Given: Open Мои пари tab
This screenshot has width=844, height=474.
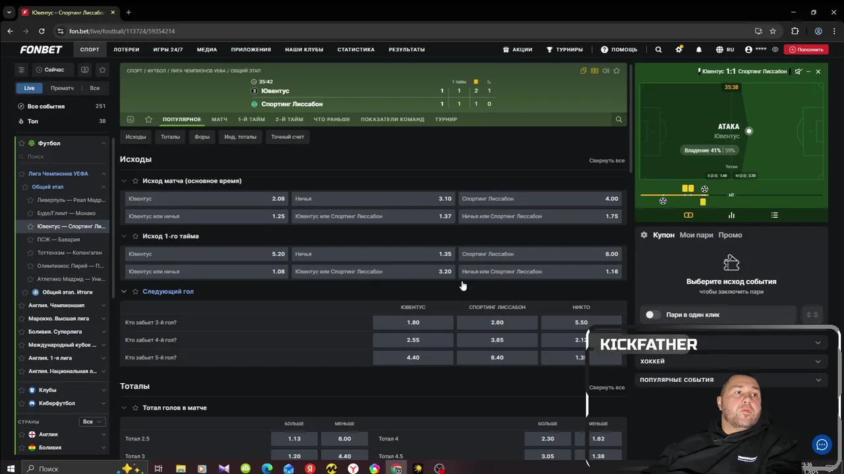Looking at the screenshot, I should (x=696, y=235).
